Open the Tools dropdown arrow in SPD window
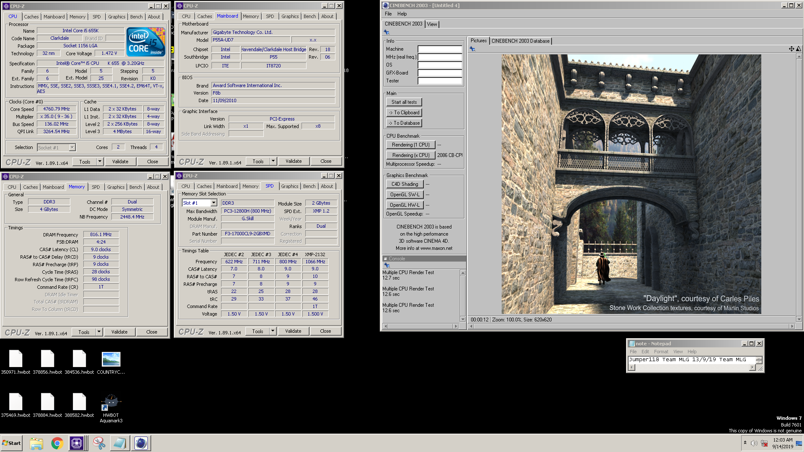The image size is (804, 452). [273, 331]
